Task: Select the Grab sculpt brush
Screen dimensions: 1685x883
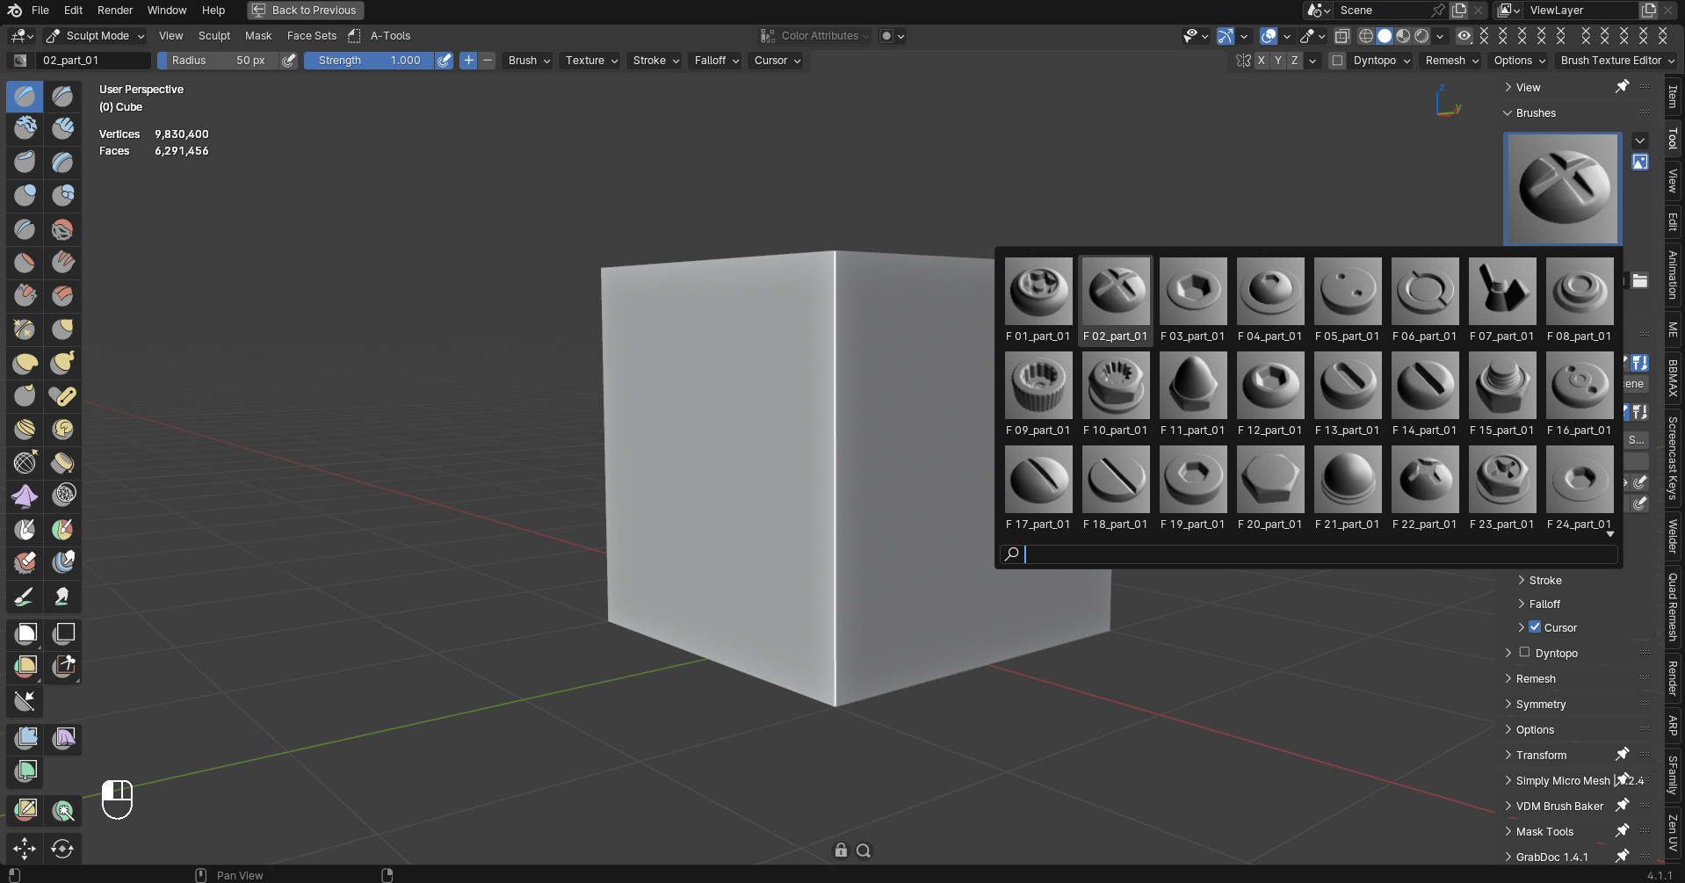Action: tap(62, 329)
